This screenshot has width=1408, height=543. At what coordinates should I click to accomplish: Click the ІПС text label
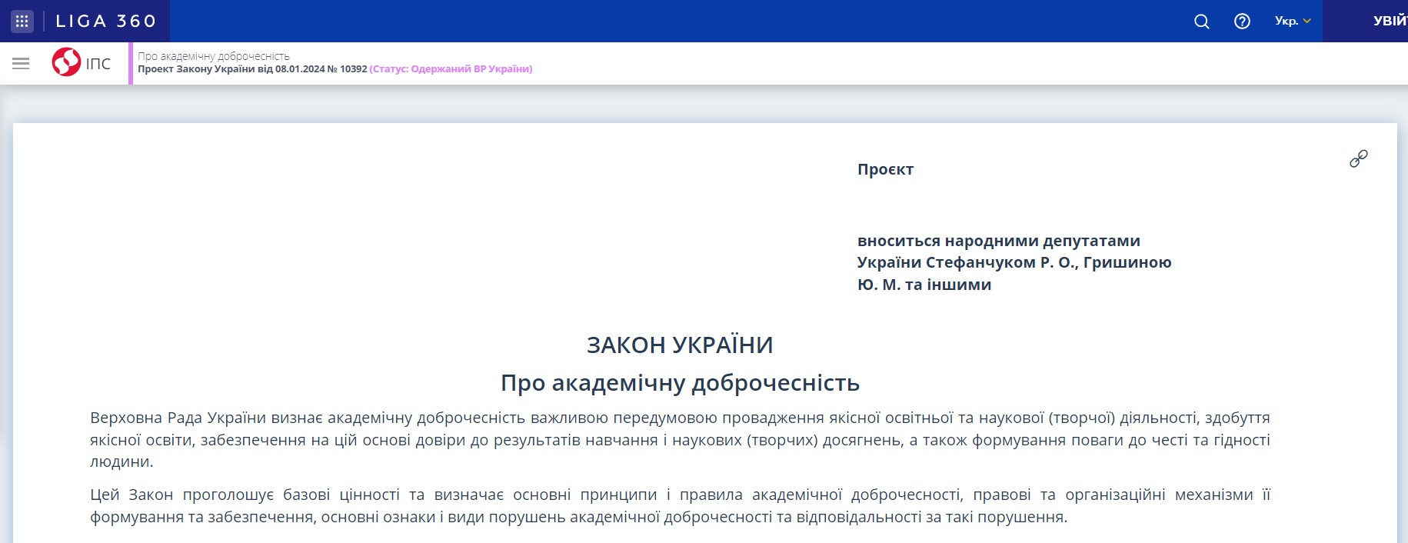pos(98,64)
